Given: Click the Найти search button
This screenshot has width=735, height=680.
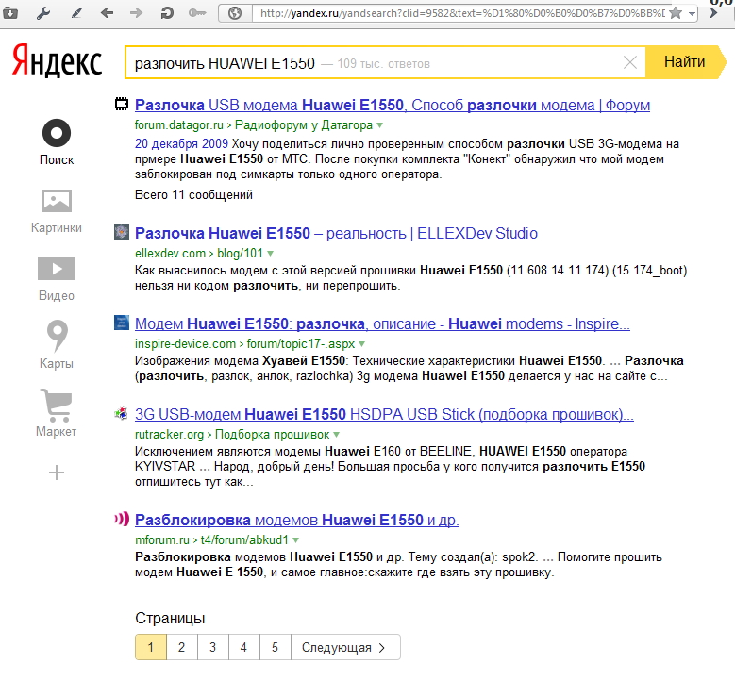Looking at the screenshot, I should 685,62.
